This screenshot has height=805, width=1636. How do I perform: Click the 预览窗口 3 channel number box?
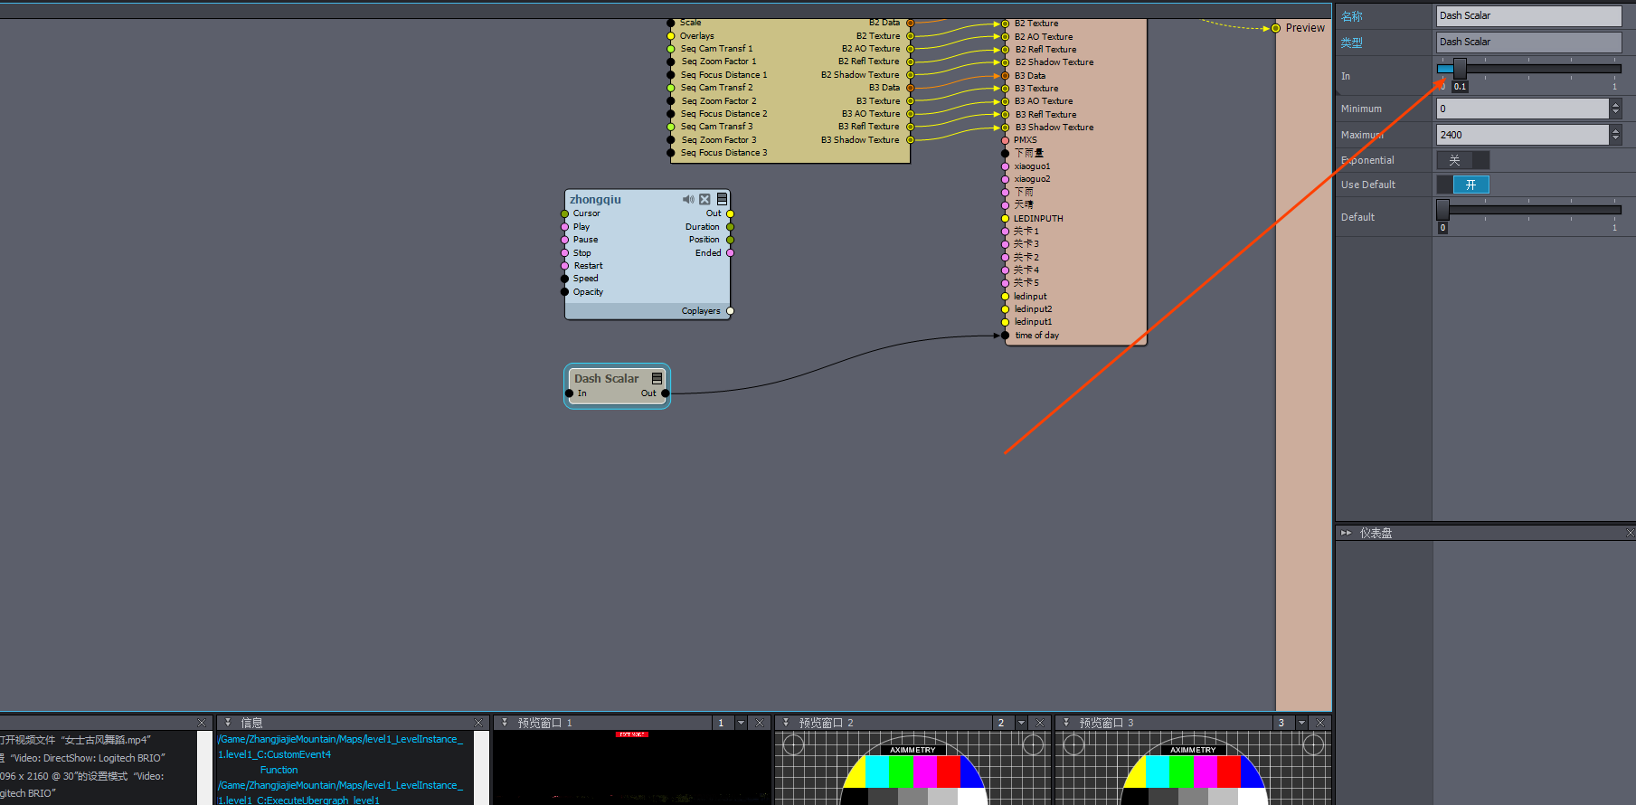(1283, 723)
